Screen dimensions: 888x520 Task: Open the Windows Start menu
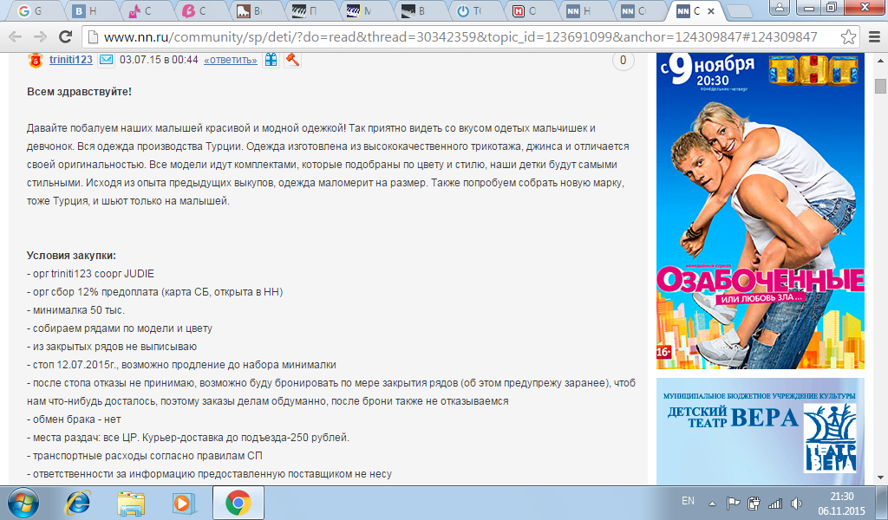pyautogui.click(x=23, y=503)
